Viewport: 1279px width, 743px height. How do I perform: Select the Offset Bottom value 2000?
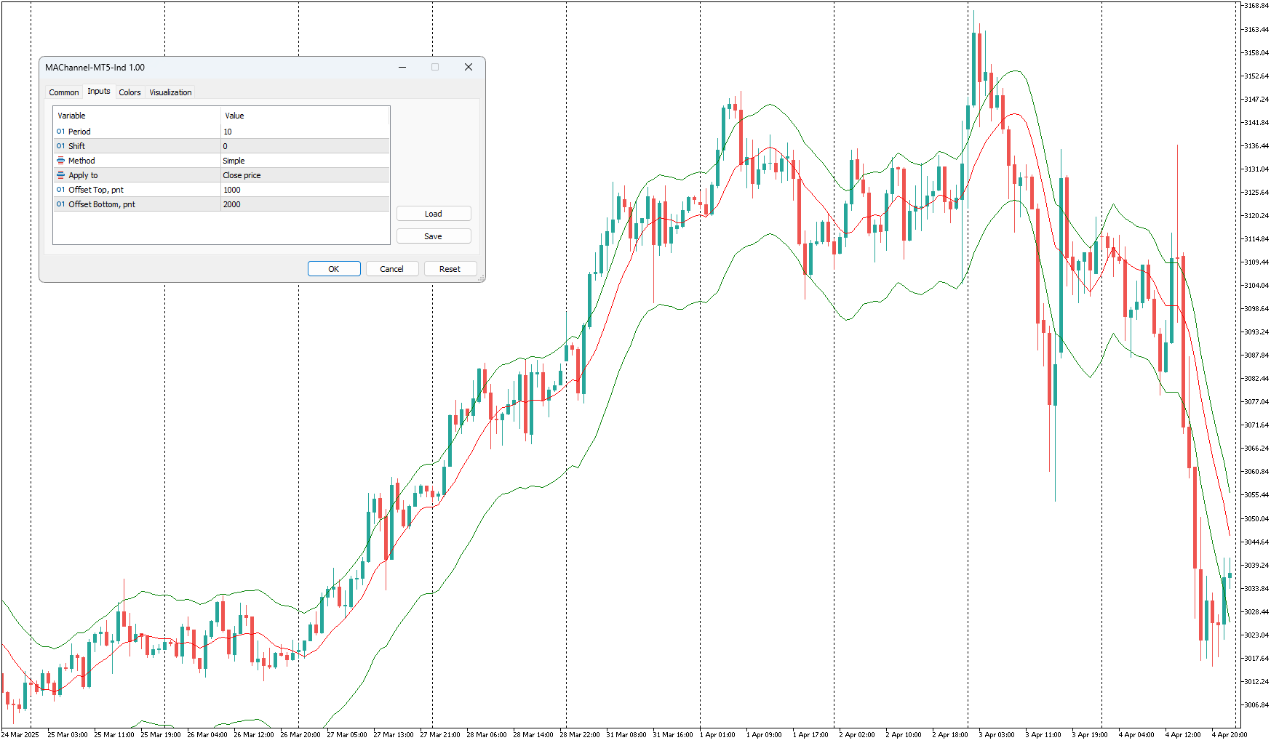coord(305,204)
